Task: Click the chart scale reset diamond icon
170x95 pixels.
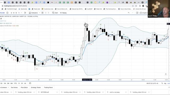Action: pyautogui.click(x=166, y=74)
